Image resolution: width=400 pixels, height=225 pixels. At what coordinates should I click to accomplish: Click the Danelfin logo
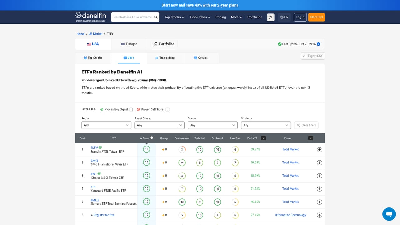pos(90,17)
